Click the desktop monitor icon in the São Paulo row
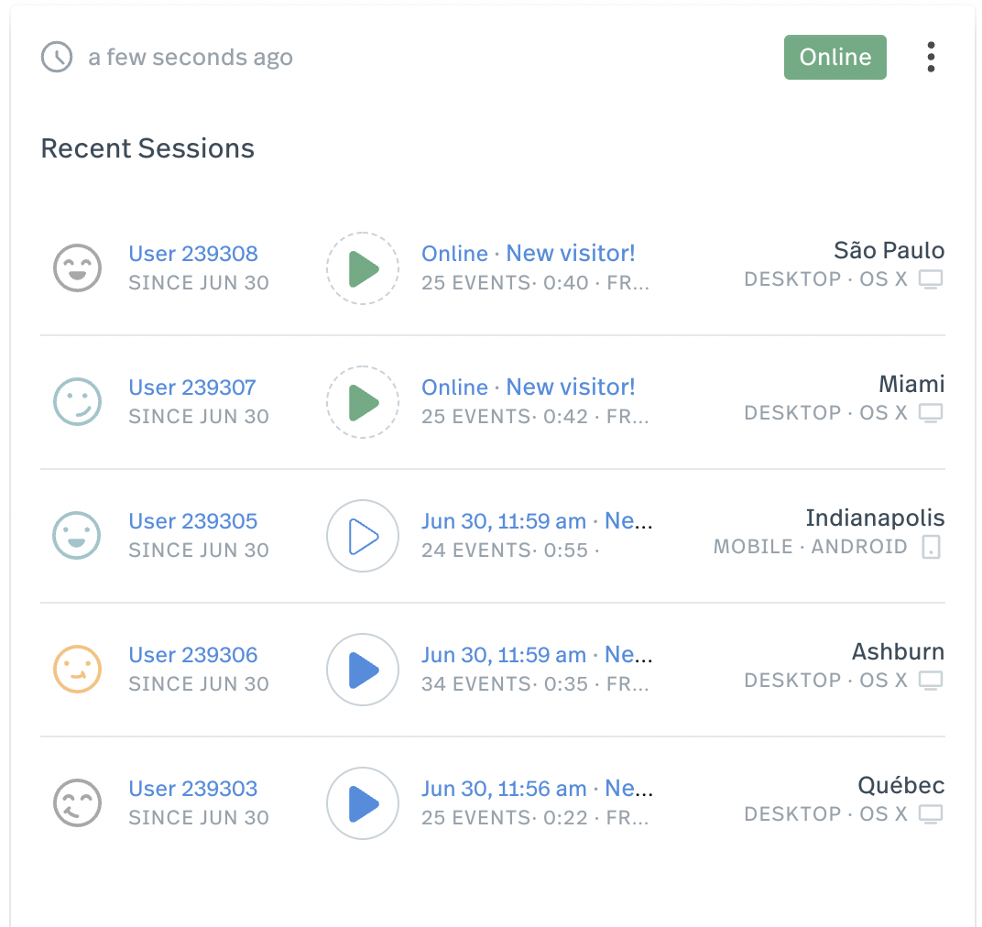Viewport: 982px width, 927px height. [x=931, y=279]
